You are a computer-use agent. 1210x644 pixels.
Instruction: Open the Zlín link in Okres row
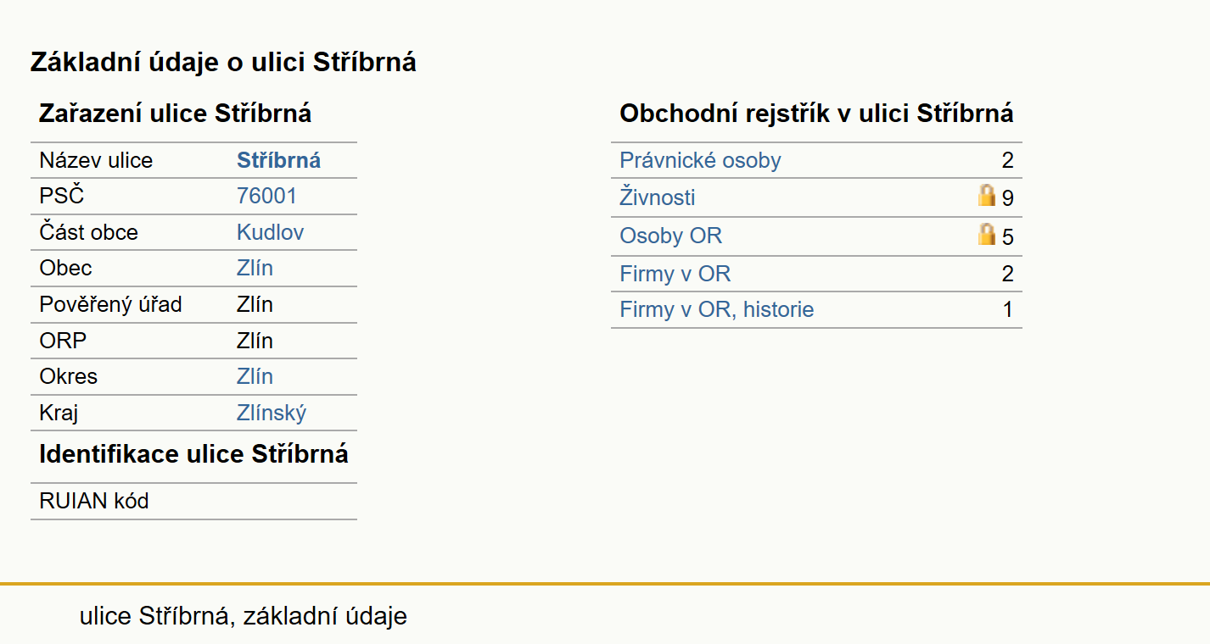[255, 377]
